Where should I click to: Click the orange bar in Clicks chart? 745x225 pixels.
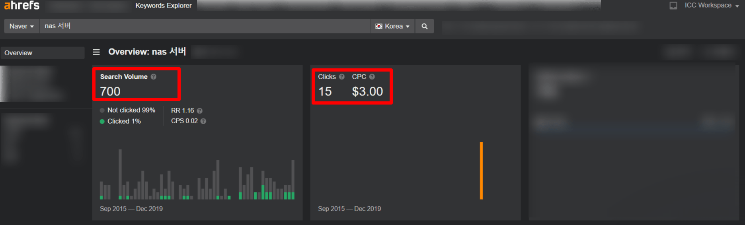click(481, 171)
